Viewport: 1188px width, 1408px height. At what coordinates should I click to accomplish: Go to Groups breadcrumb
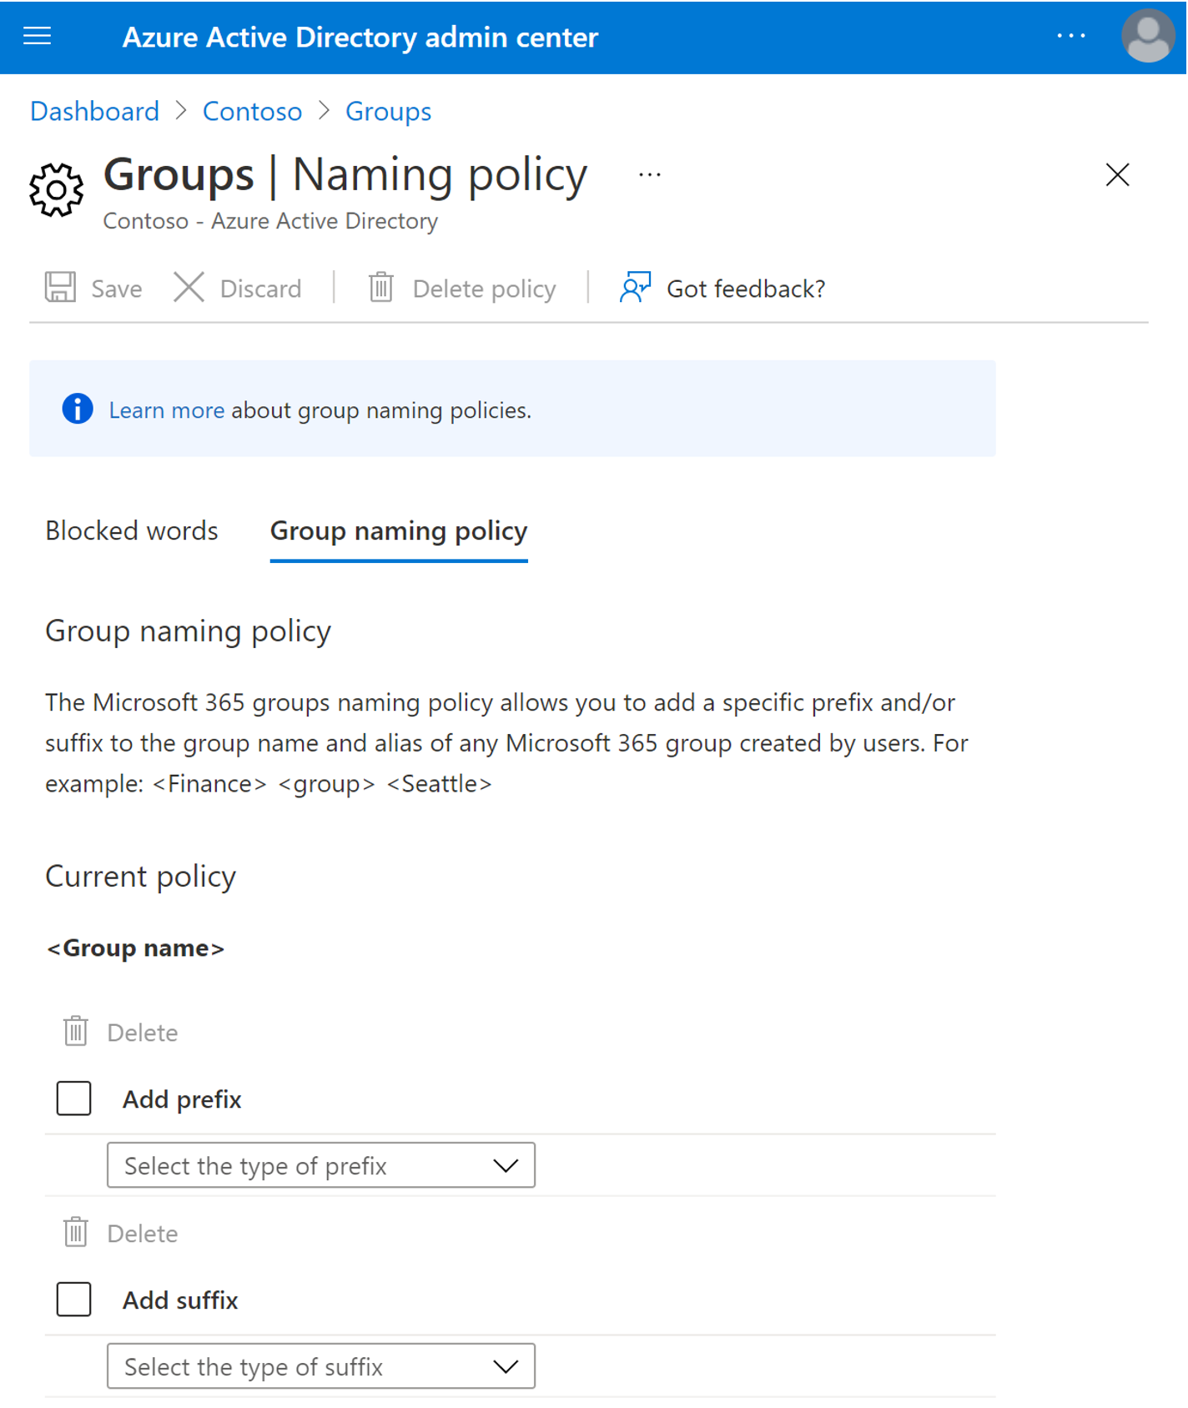coord(388,111)
